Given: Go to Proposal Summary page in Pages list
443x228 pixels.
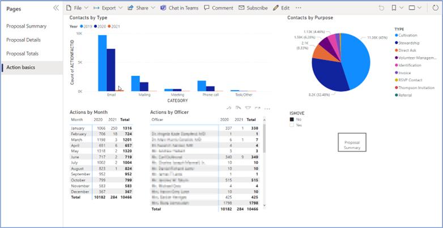Looking at the screenshot, I should coord(26,26).
